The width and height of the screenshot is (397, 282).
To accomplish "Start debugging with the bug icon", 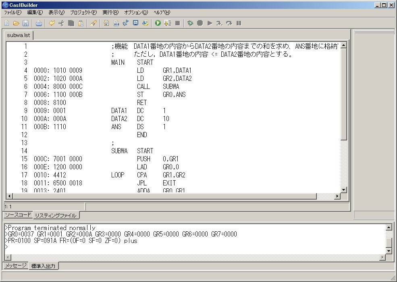I will 190,23.
